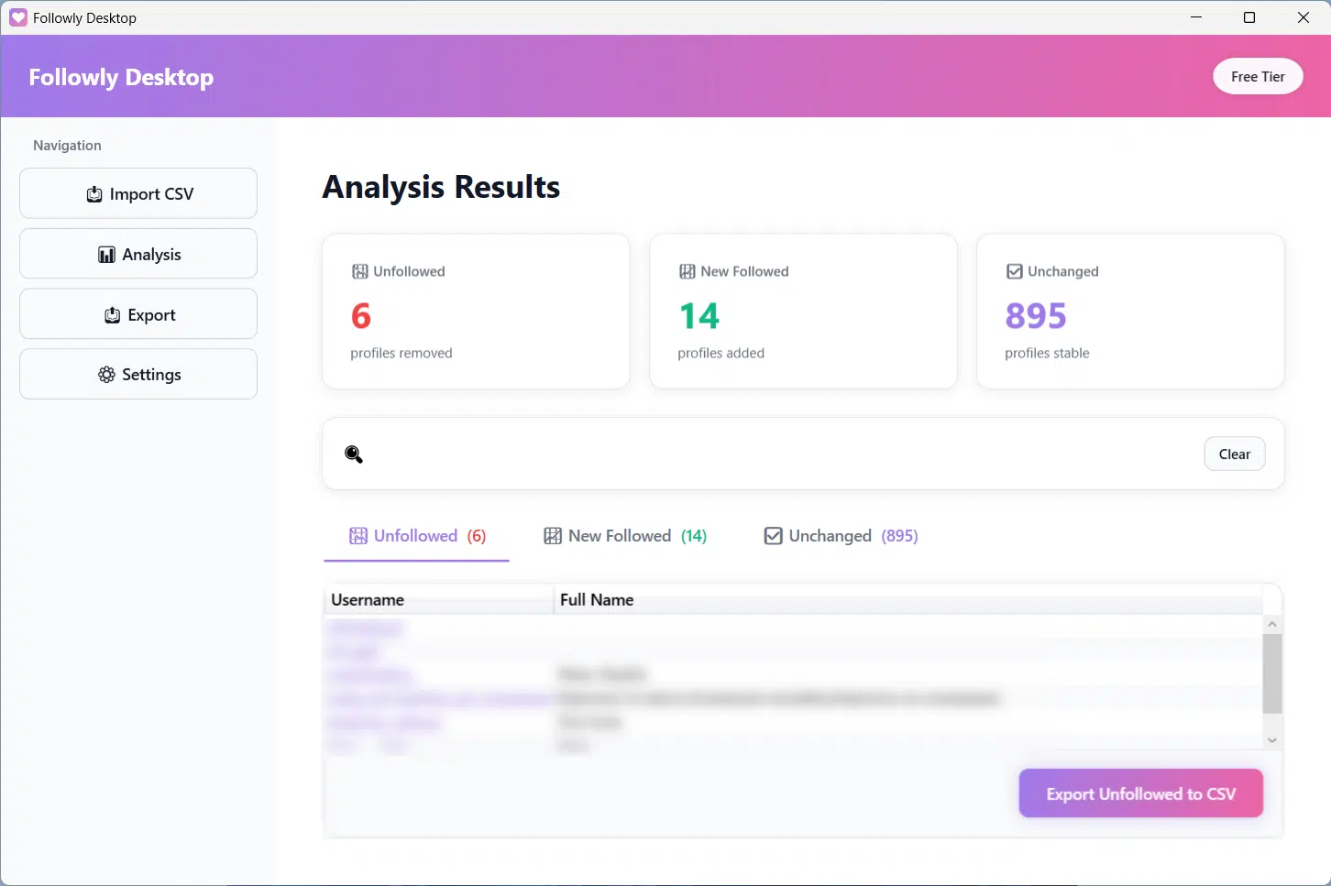1331x886 pixels.
Task: Click the table vertical scrollbar thumb
Action: 1271,673
